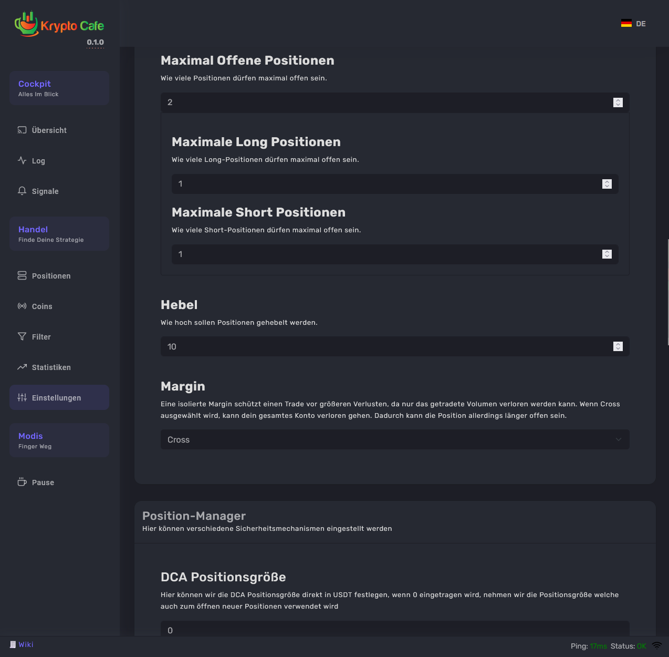
Task: Click the Filter funnel icon
Action: (22, 336)
